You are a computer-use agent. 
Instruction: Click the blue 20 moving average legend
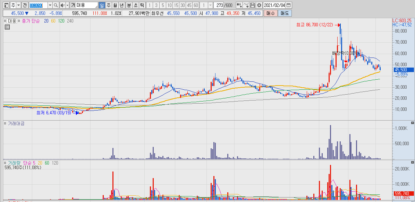(x=46, y=21)
